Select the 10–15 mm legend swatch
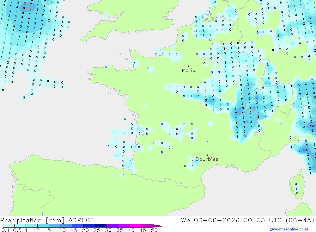The height and width of the screenshot is (232, 316). 66,226
